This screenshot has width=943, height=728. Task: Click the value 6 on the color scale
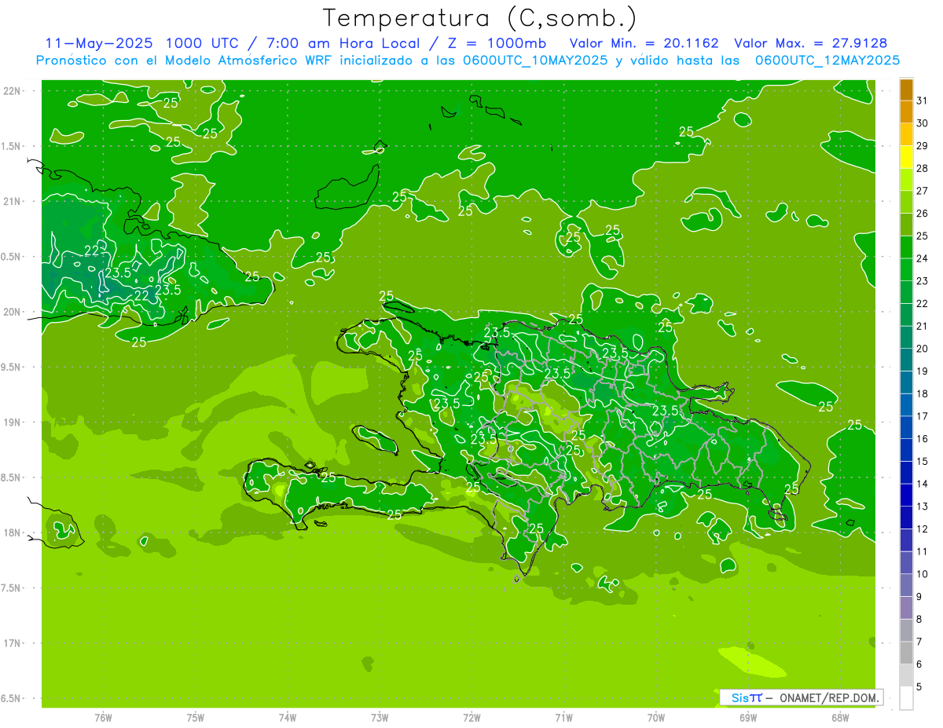point(919,664)
